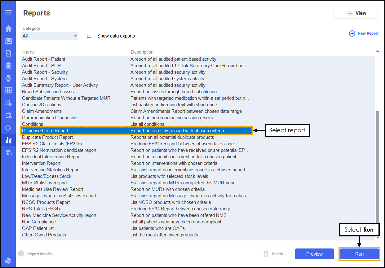This screenshot has width=385, height=268.
Task: Click the Preview button
Action: [x=314, y=254]
